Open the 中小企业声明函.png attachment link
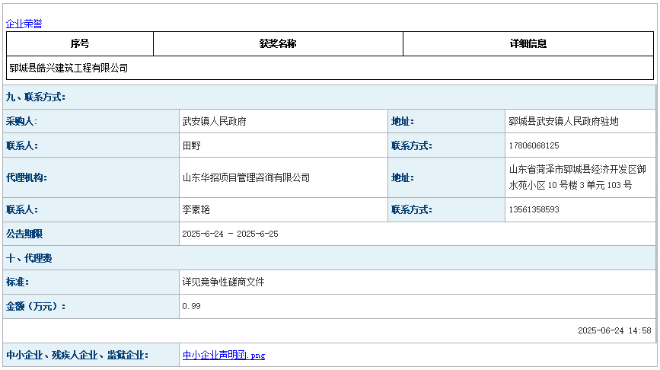Image resolution: width=660 pixels, height=370 pixels. pos(224,355)
